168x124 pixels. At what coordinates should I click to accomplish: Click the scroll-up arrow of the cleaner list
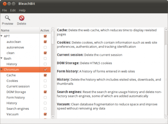point(53,29)
